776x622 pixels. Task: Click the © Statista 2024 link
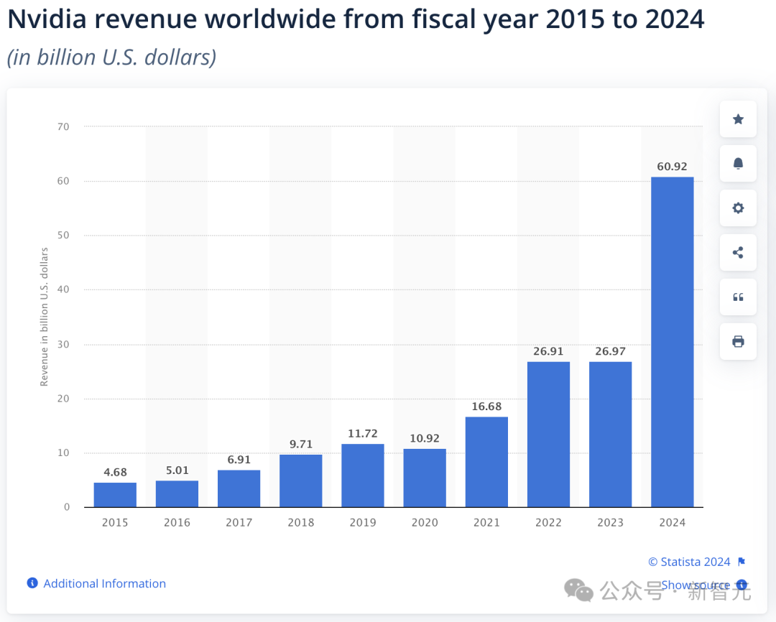point(689,562)
